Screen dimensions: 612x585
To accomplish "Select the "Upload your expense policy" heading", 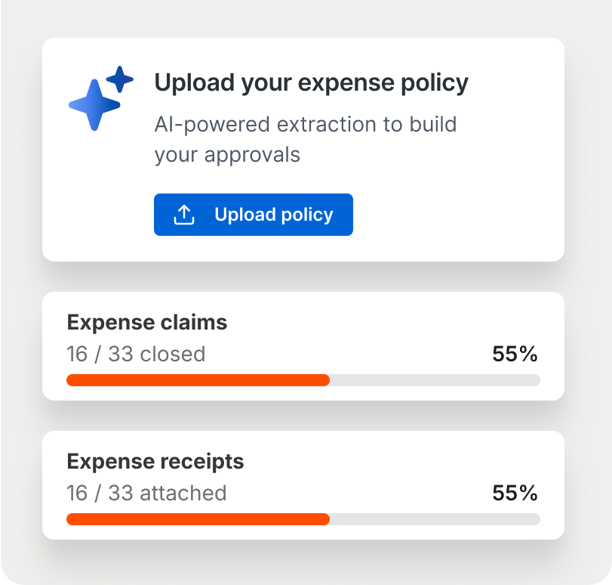I will 311,83.
